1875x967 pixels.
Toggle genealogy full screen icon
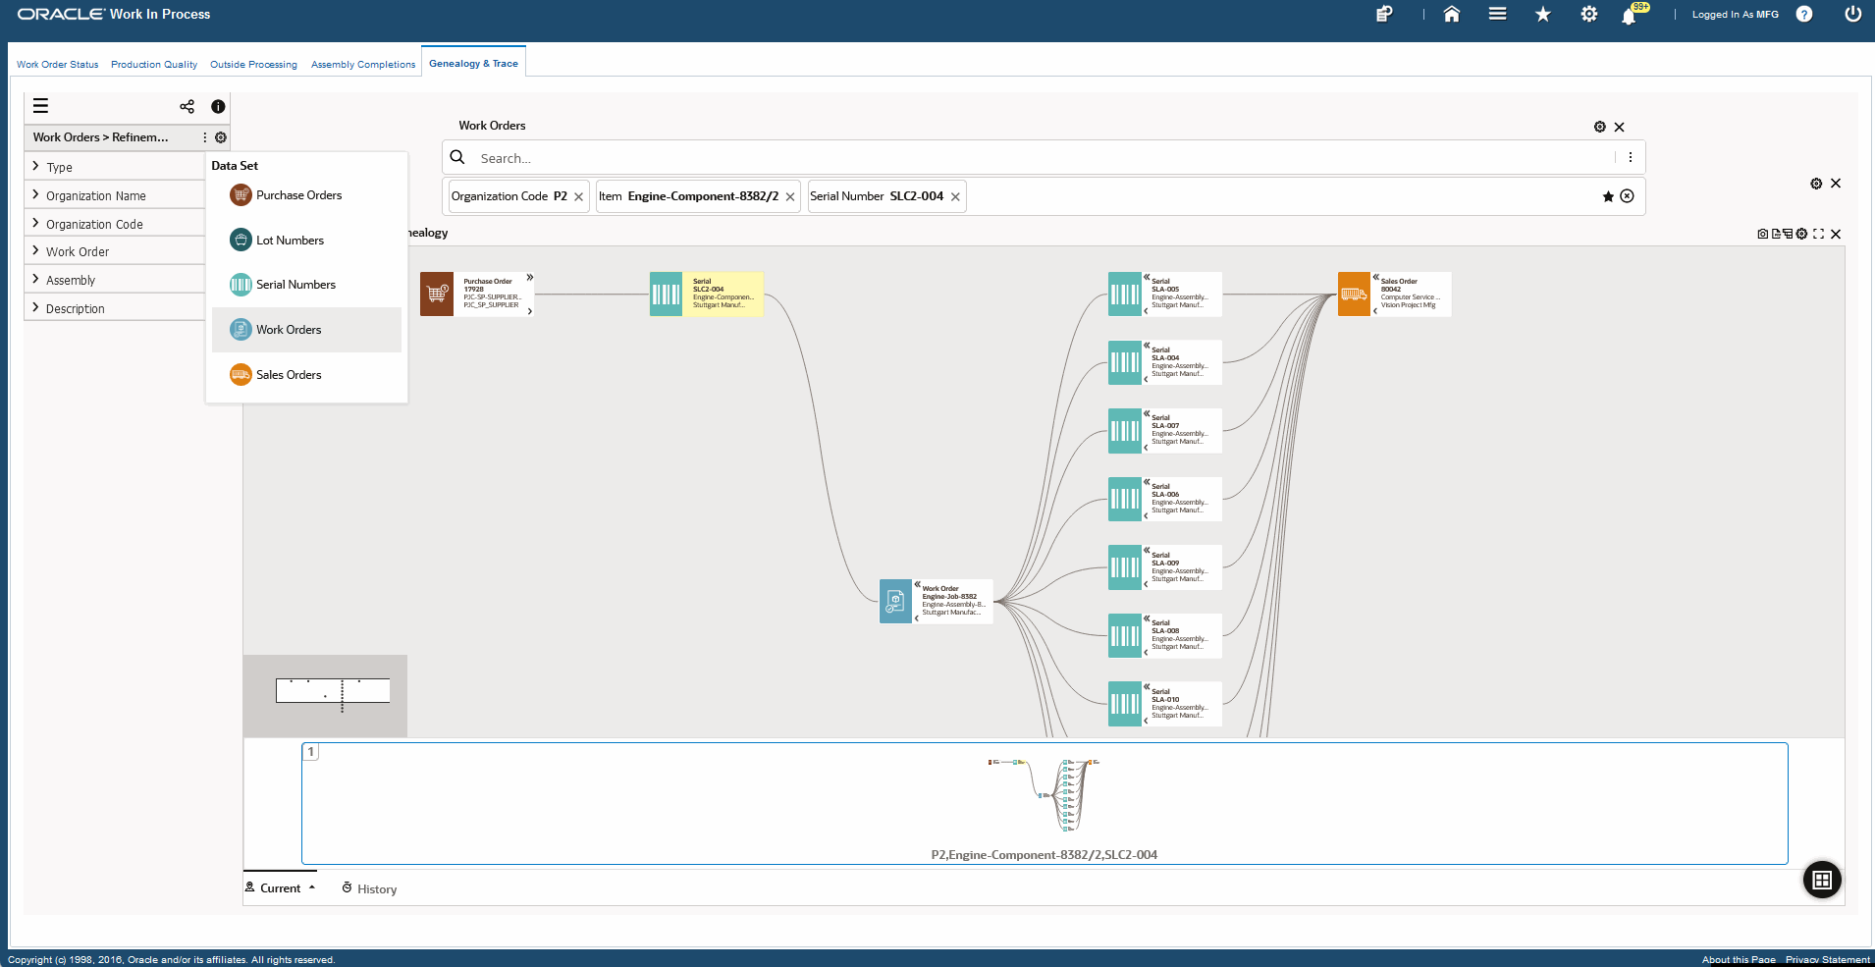tap(1818, 234)
